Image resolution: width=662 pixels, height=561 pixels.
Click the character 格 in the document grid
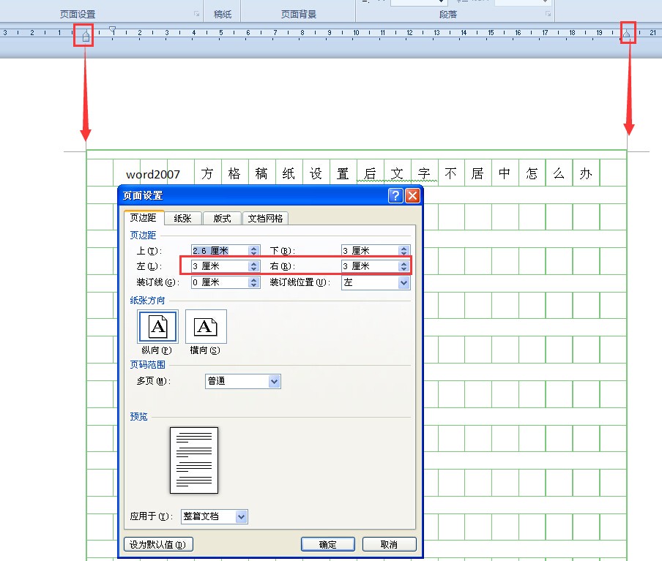(234, 173)
